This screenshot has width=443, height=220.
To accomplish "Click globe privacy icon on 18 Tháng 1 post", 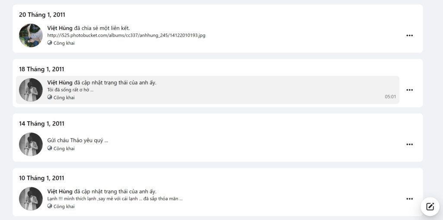I will point(50,97).
